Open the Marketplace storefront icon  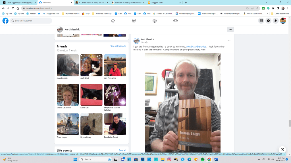134,21
